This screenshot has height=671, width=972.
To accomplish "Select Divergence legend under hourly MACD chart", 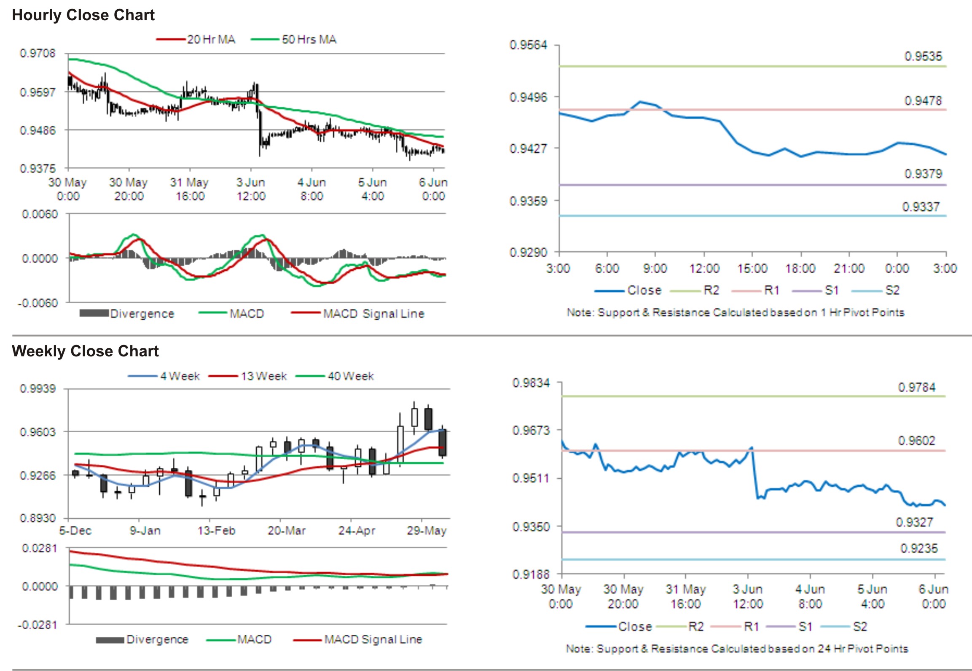I will [x=126, y=314].
